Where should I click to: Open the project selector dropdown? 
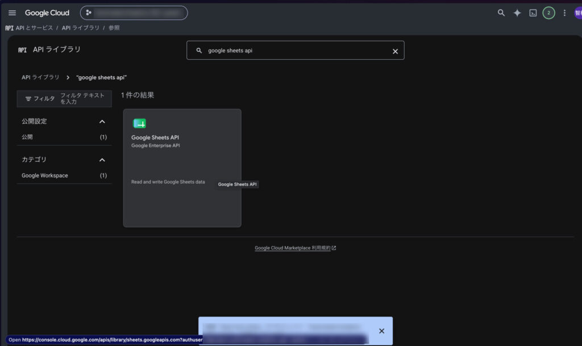click(134, 13)
